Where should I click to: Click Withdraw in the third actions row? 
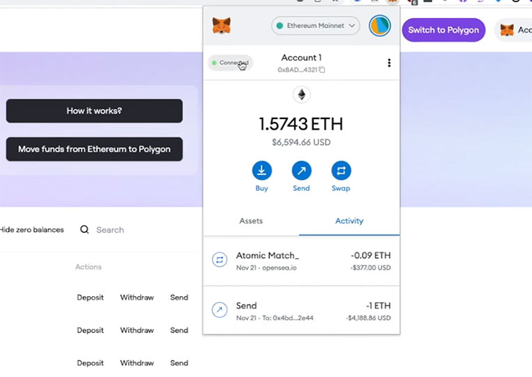[x=137, y=363]
